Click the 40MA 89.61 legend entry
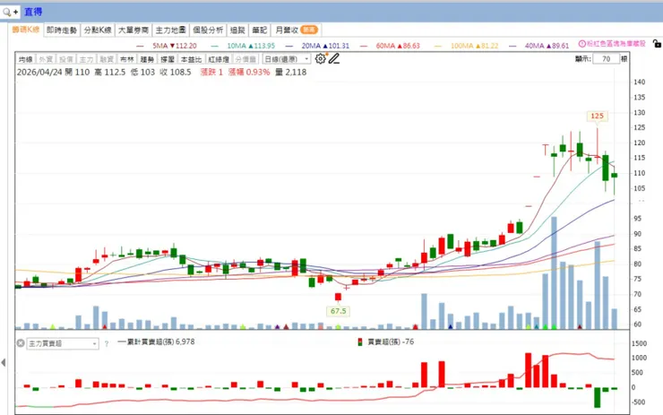This screenshot has width=663, height=415. pyautogui.click(x=547, y=46)
